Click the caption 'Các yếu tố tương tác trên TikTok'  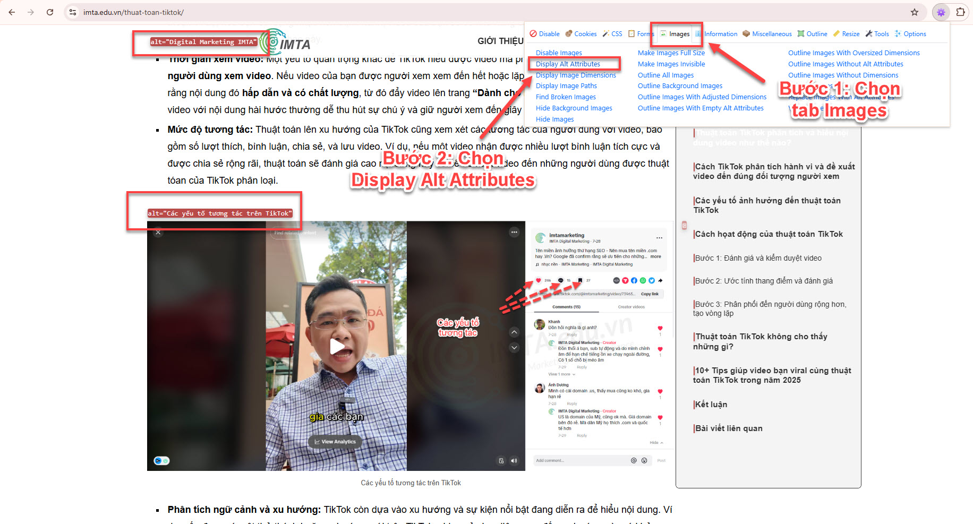pyautogui.click(x=411, y=483)
